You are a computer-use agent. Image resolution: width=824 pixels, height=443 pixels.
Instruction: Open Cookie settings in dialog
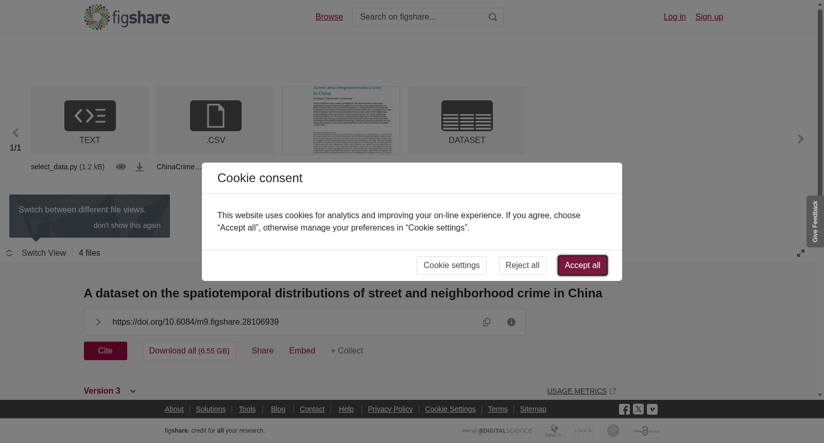pos(452,265)
